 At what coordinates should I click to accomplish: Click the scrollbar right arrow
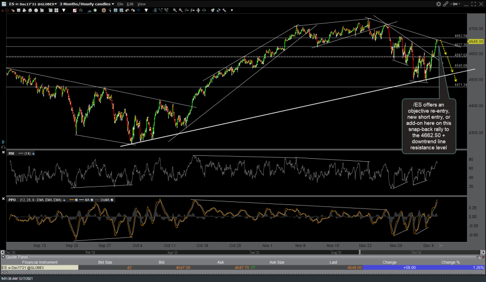483,252
